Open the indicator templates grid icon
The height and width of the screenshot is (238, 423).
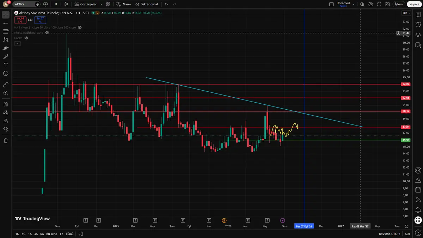(x=108, y=4)
